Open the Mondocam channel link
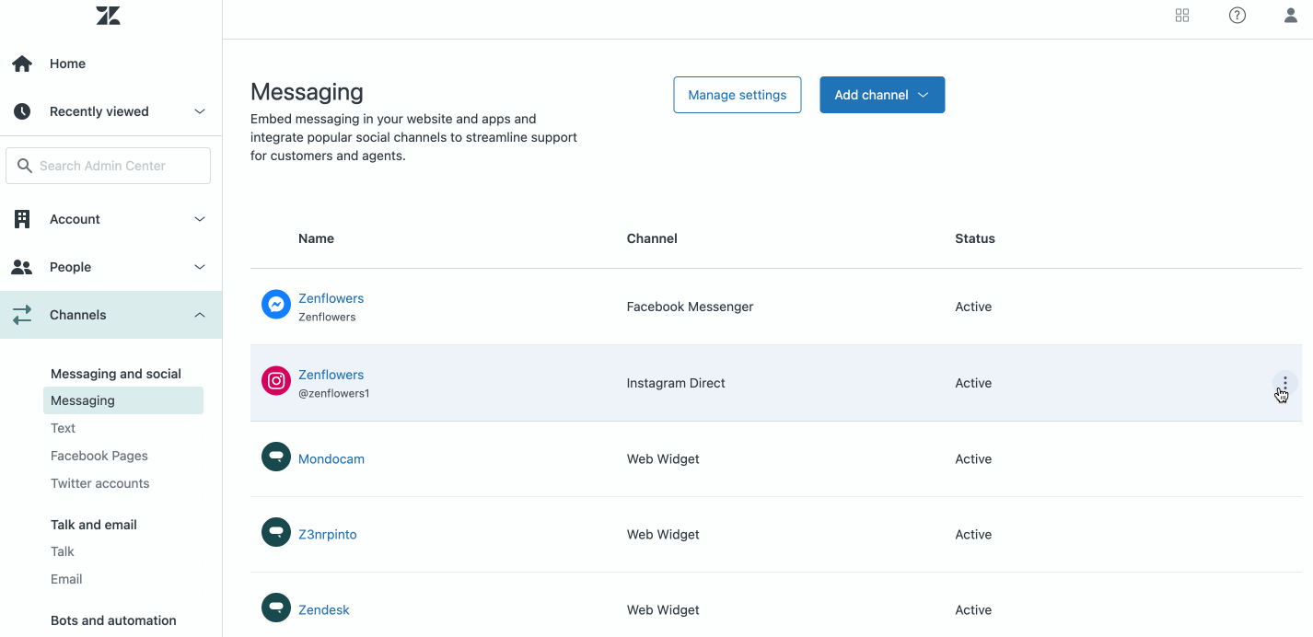 point(331,458)
